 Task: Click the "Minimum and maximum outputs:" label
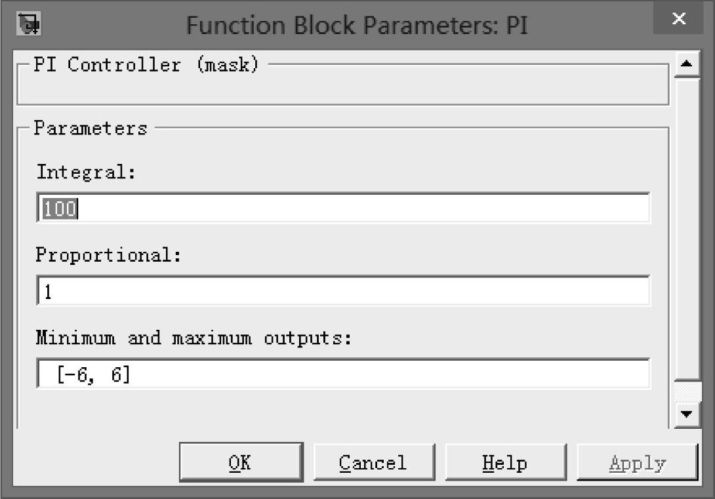tap(194, 338)
